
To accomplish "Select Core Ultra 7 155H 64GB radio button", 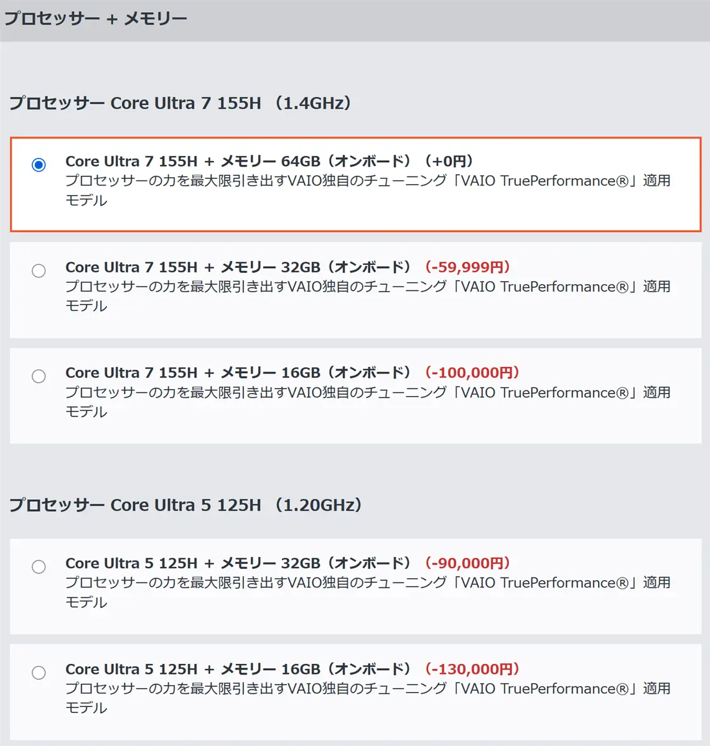I will click(39, 165).
